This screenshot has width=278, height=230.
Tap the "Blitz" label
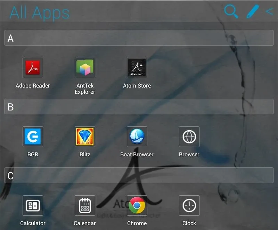click(x=85, y=155)
